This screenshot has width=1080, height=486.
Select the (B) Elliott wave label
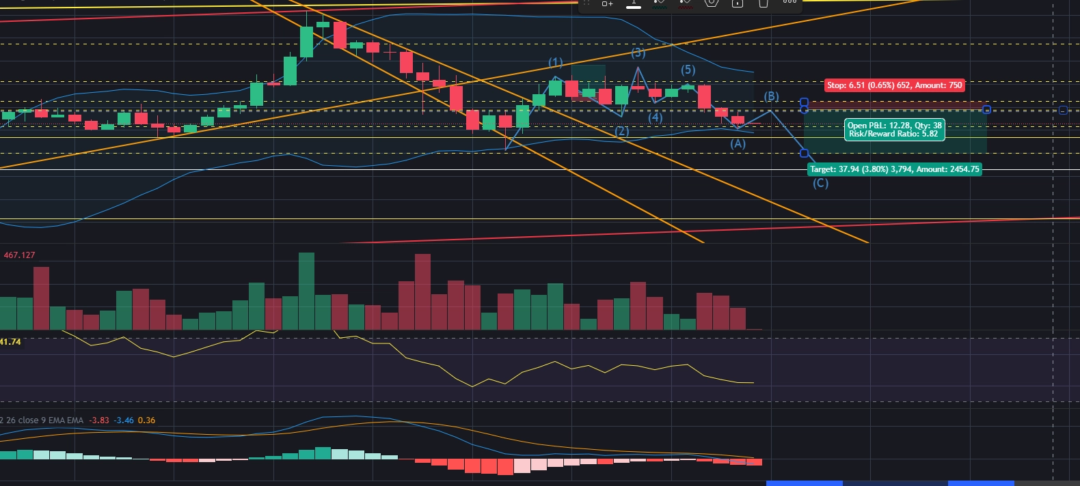[771, 96]
